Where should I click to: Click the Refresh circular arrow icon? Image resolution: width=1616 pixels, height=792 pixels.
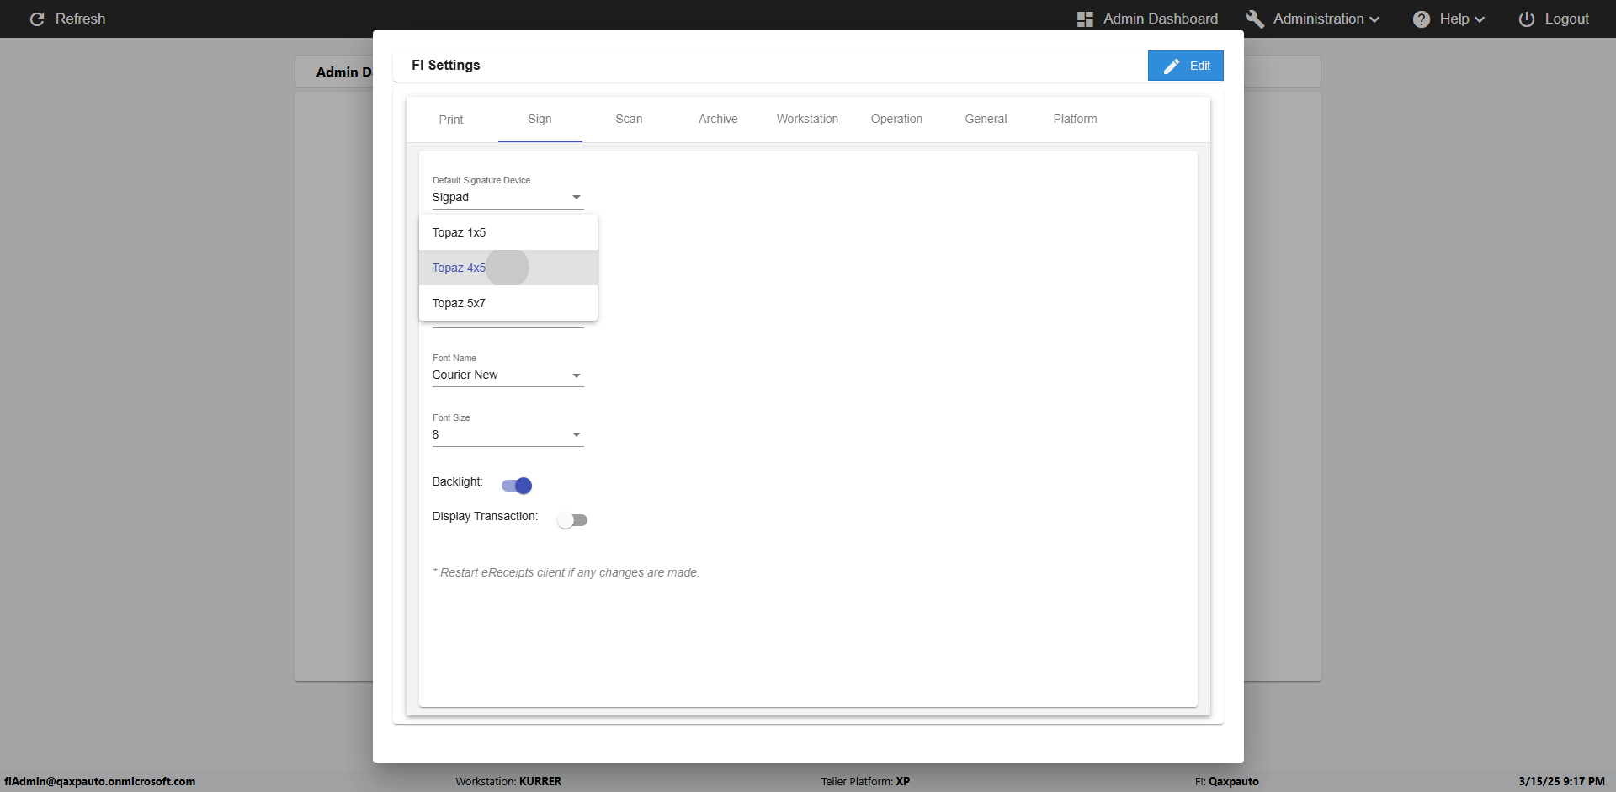pyautogui.click(x=37, y=19)
